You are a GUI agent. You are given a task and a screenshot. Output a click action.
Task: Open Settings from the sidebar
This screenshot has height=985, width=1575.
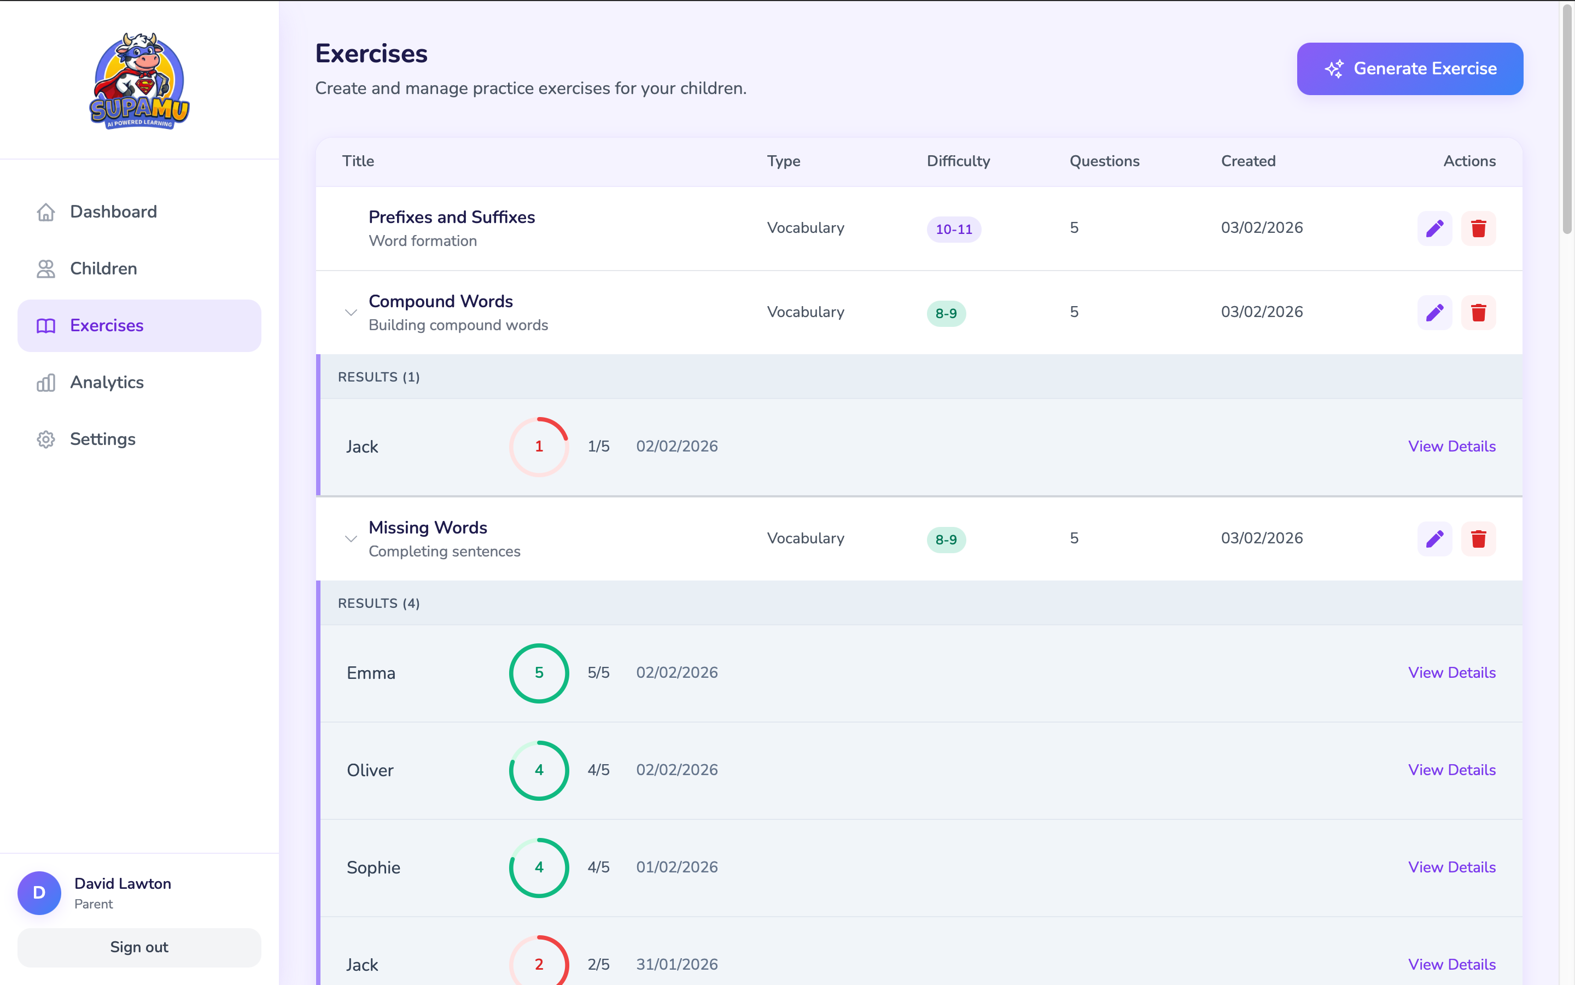click(x=102, y=439)
